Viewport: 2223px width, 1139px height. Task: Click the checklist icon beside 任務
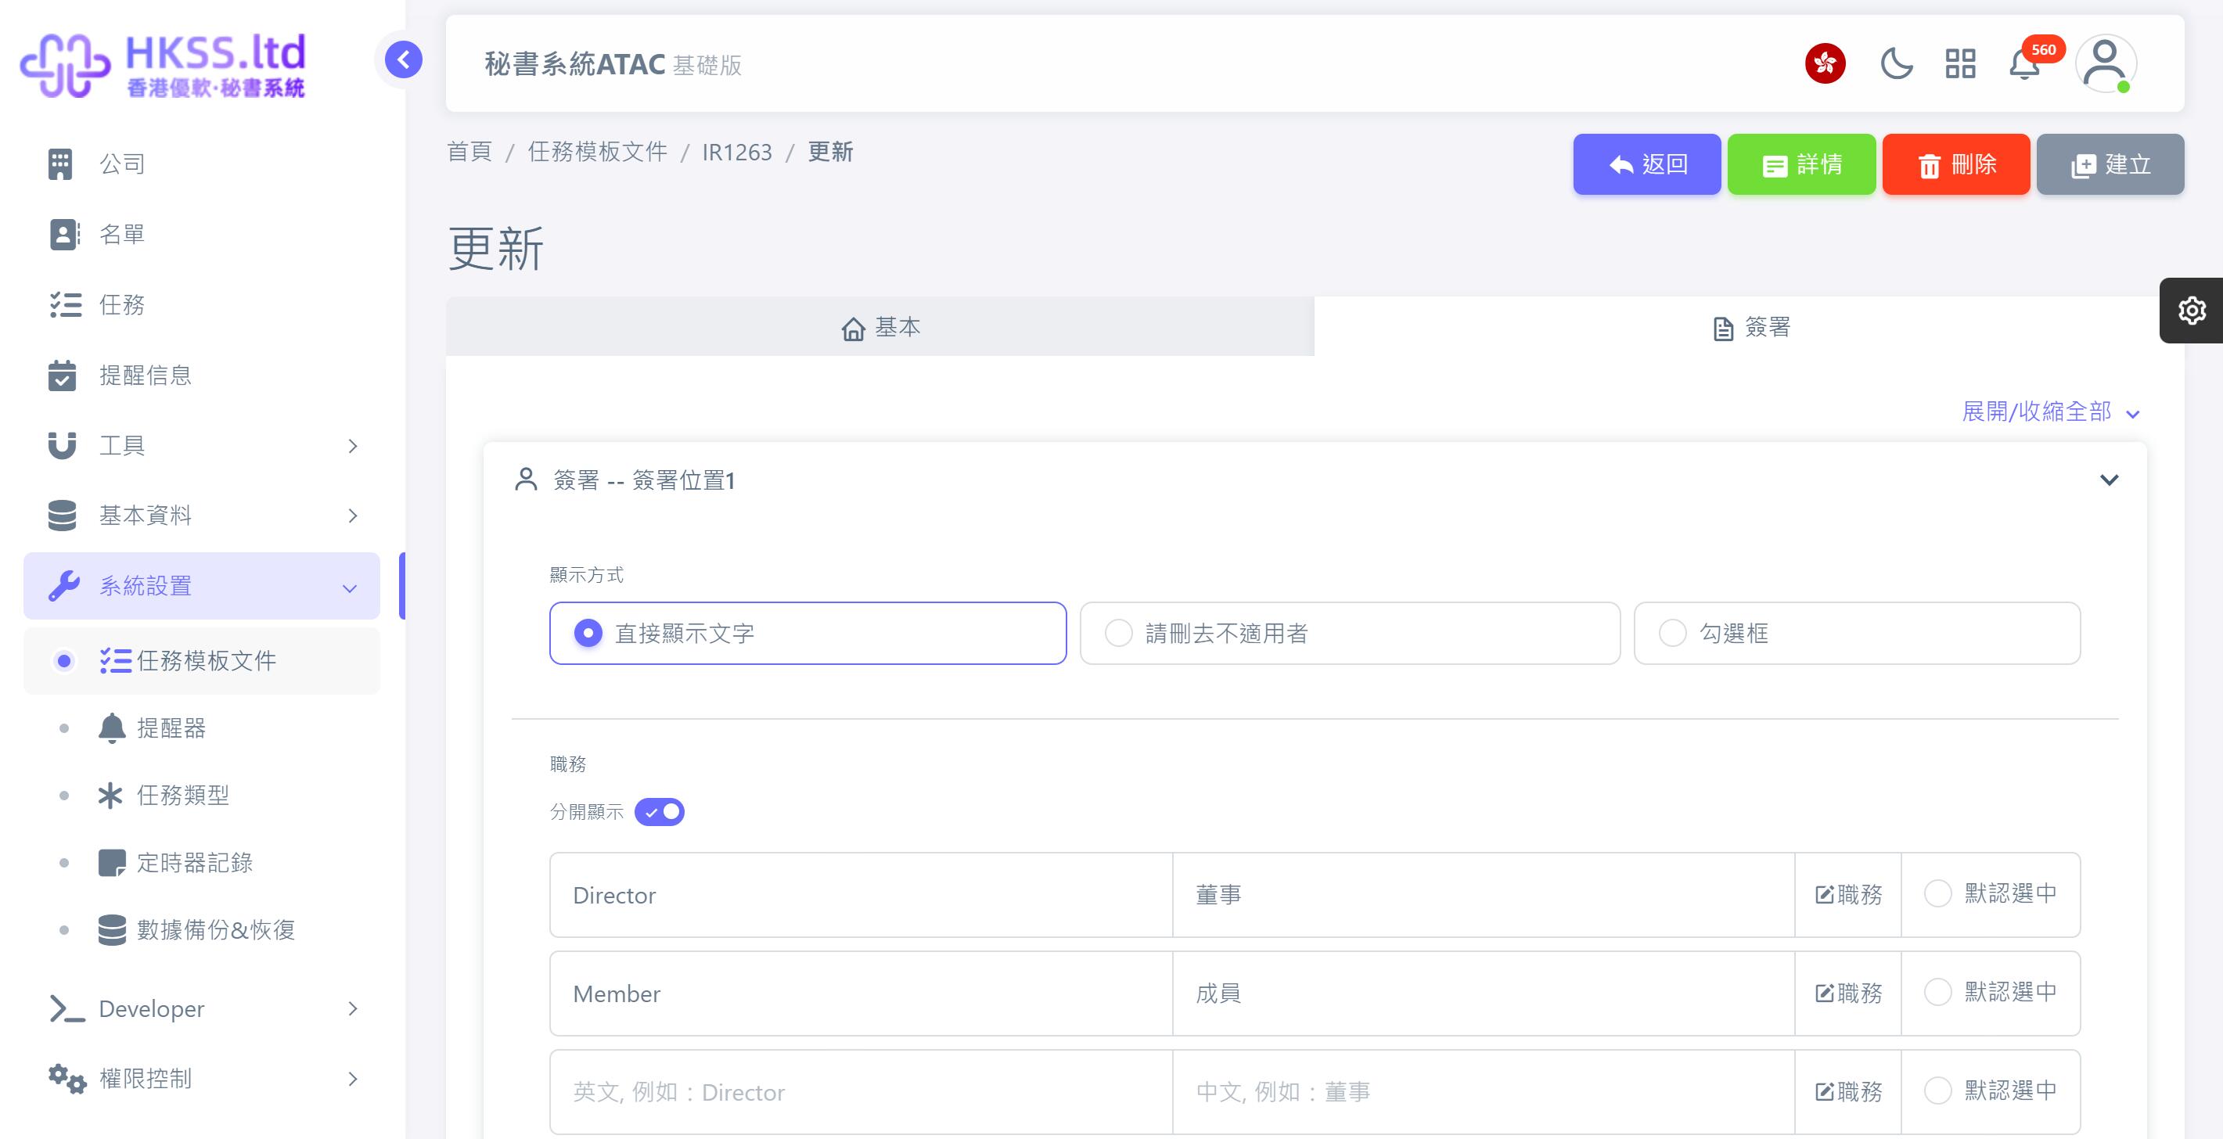tap(66, 304)
